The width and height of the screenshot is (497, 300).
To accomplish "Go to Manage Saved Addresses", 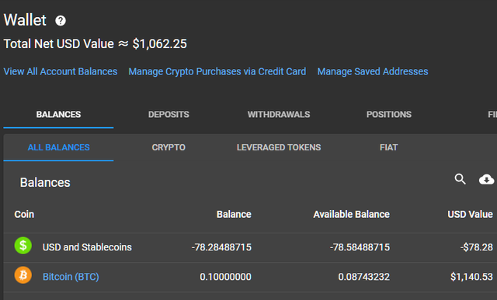I will (x=373, y=71).
